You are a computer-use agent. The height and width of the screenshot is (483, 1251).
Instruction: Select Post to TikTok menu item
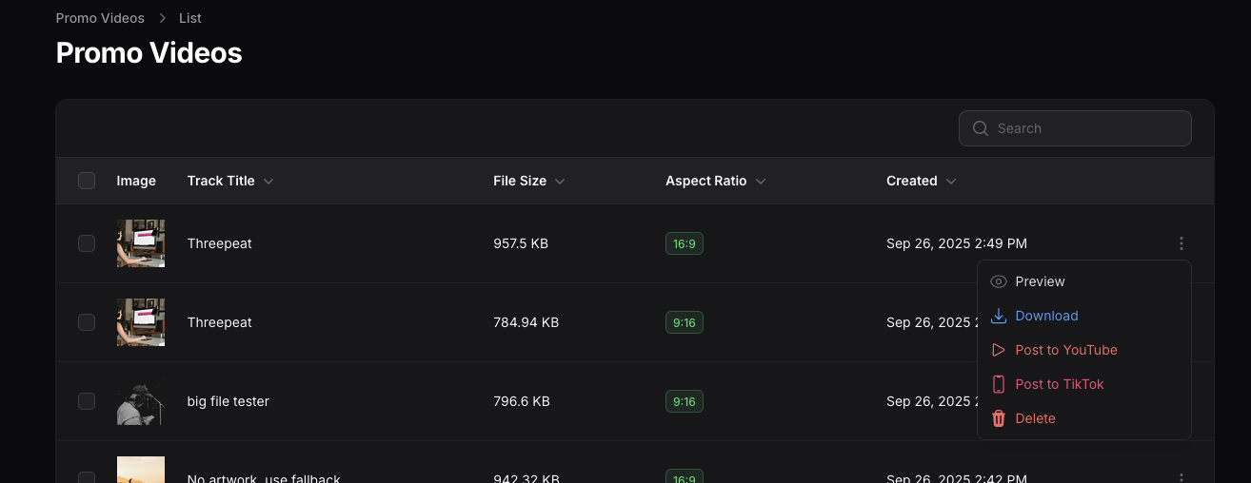pyautogui.click(x=1084, y=384)
